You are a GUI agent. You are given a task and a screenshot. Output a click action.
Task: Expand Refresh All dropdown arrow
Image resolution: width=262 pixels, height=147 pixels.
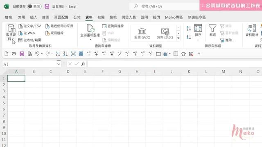pos(90,40)
